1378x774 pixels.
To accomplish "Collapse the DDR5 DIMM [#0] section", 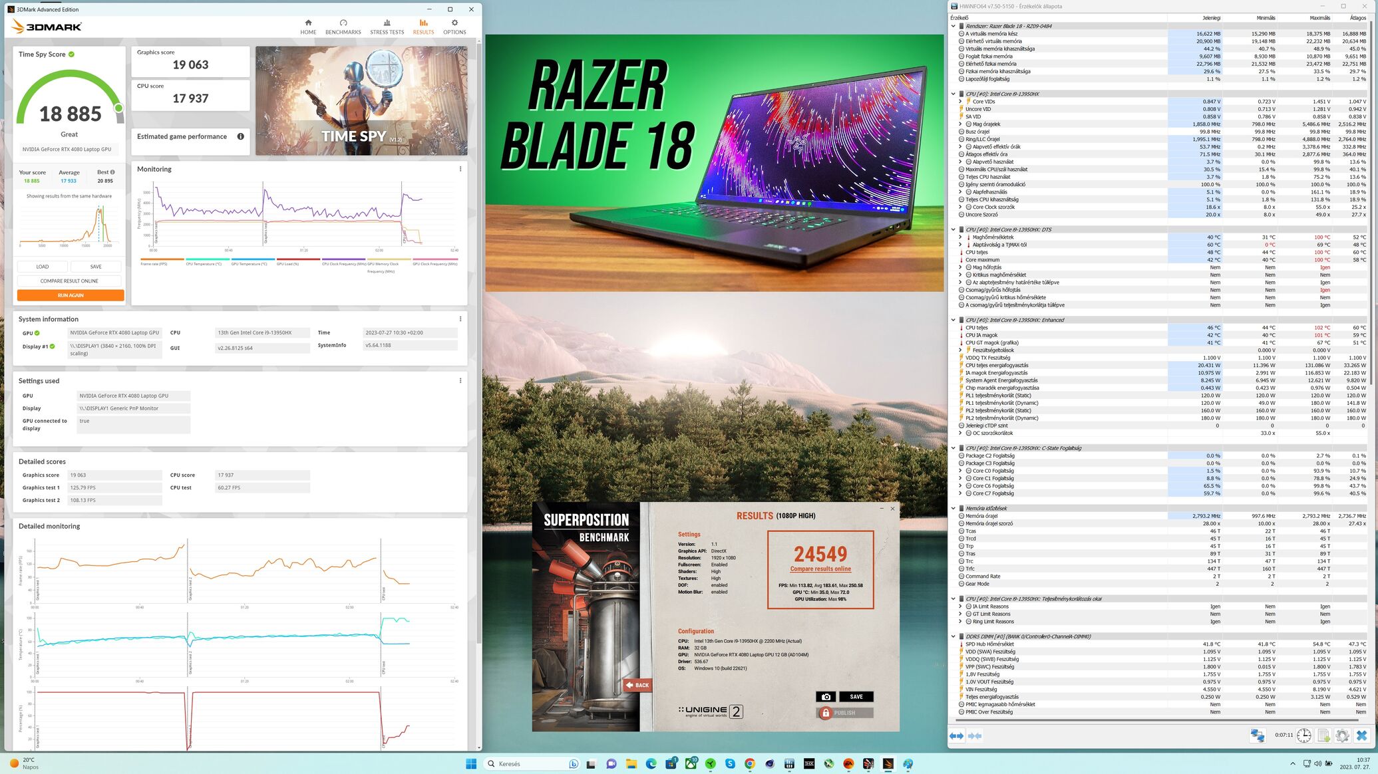I will [953, 636].
